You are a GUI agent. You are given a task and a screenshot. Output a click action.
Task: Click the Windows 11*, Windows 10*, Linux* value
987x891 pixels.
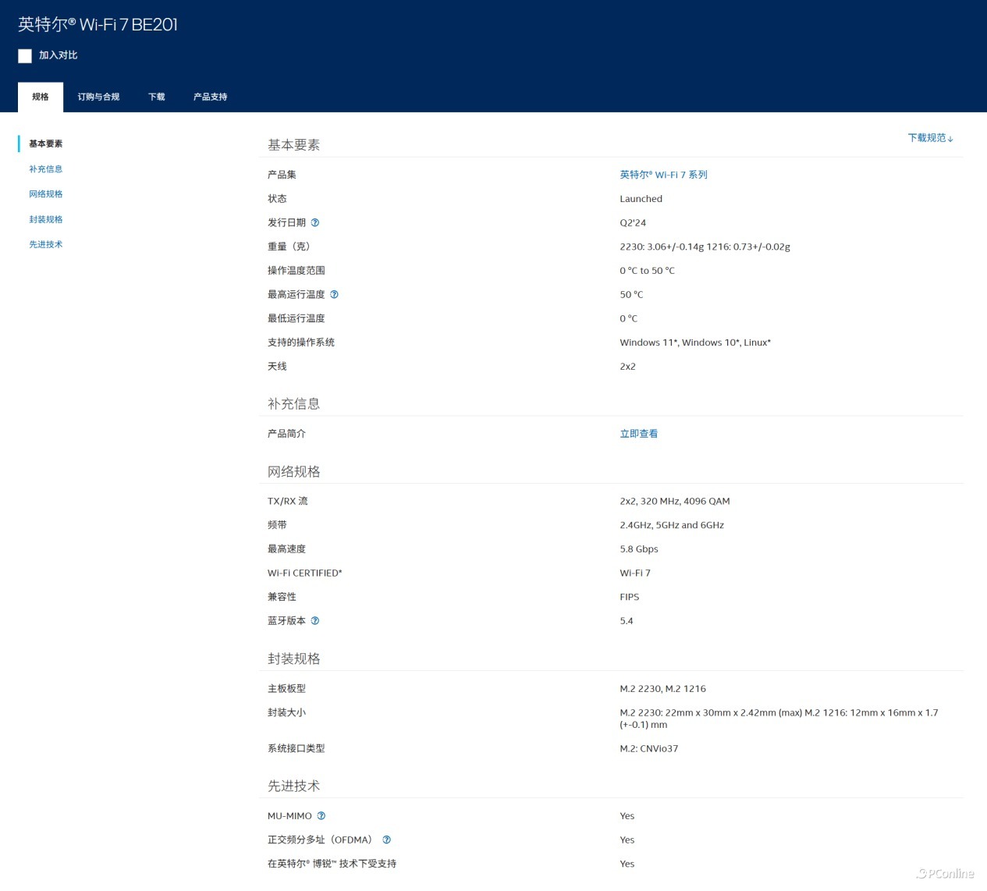point(695,343)
